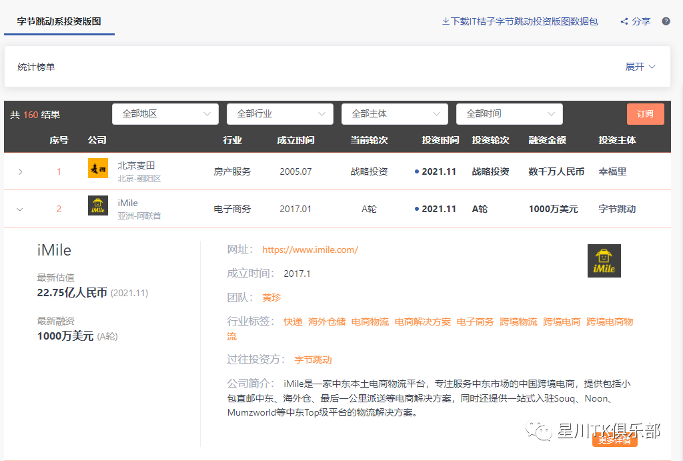Open the 全部行业 industry filter dropdown
Viewport: 683px width, 461px height.
pyautogui.click(x=279, y=114)
